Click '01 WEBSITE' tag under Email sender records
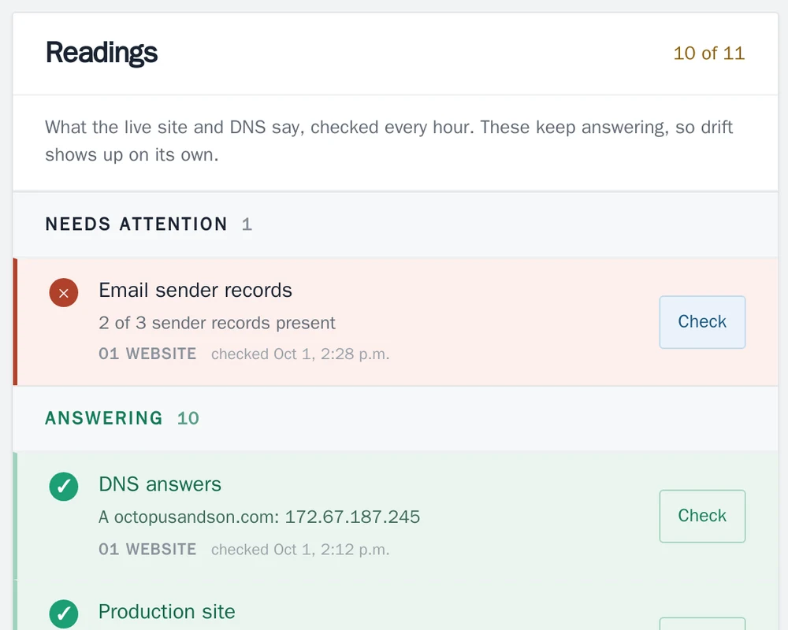 (147, 354)
